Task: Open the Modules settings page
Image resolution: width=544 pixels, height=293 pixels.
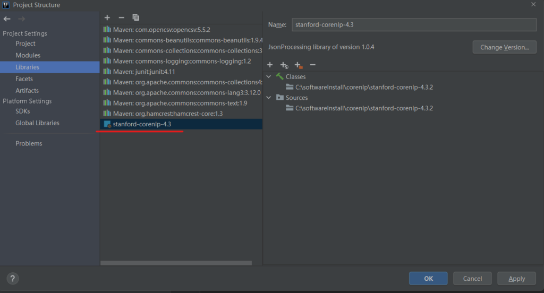Action: point(28,56)
